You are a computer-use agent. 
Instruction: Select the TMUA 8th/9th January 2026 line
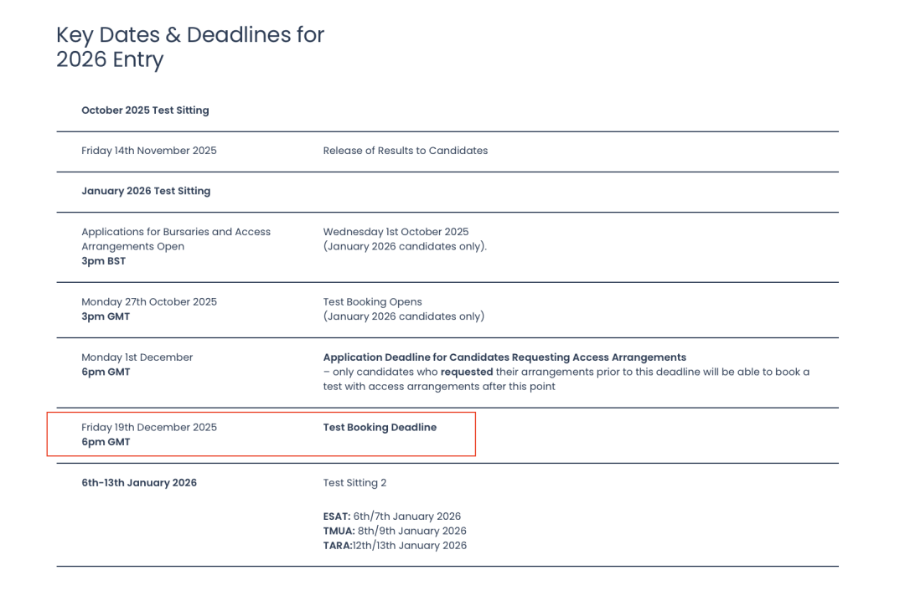point(395,531)
